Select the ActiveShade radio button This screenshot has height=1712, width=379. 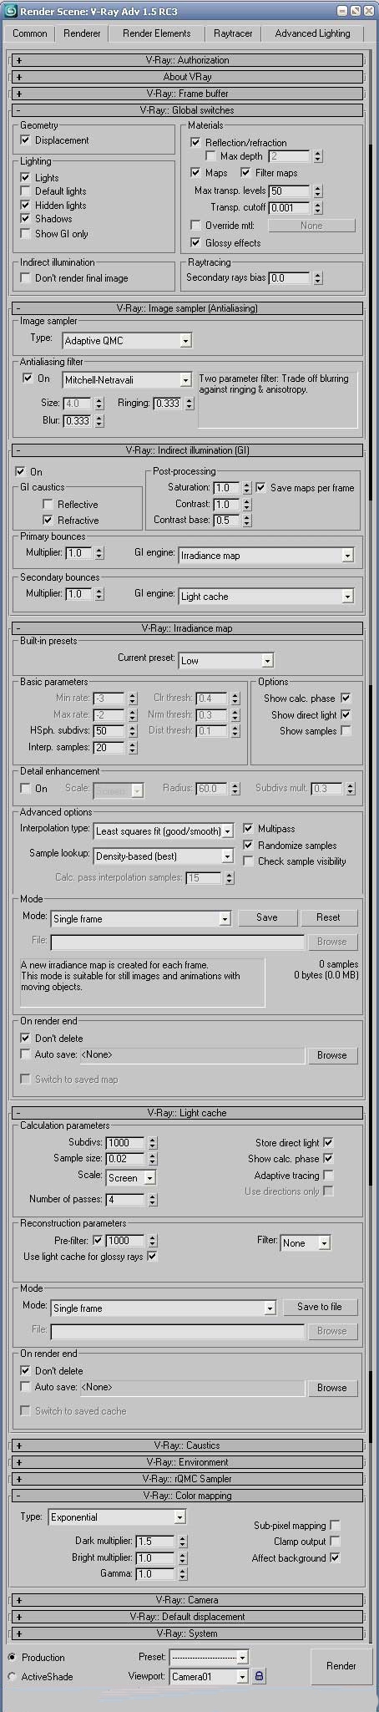tap(13, 1677)
